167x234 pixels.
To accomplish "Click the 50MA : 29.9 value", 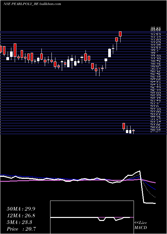I will click(x=21, y=209).
